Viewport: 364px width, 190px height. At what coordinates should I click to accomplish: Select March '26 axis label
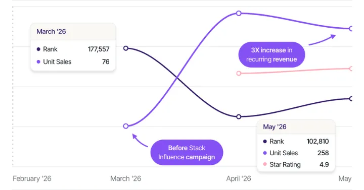[x=125, y=178]
